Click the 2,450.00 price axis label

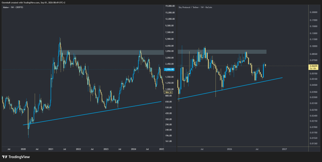(x=170, y=64)
